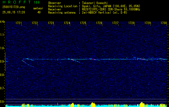The height and width of the screenshot is (107, 169).
Task: Click the red meteor echo near 1725
Action: point(93,59)
